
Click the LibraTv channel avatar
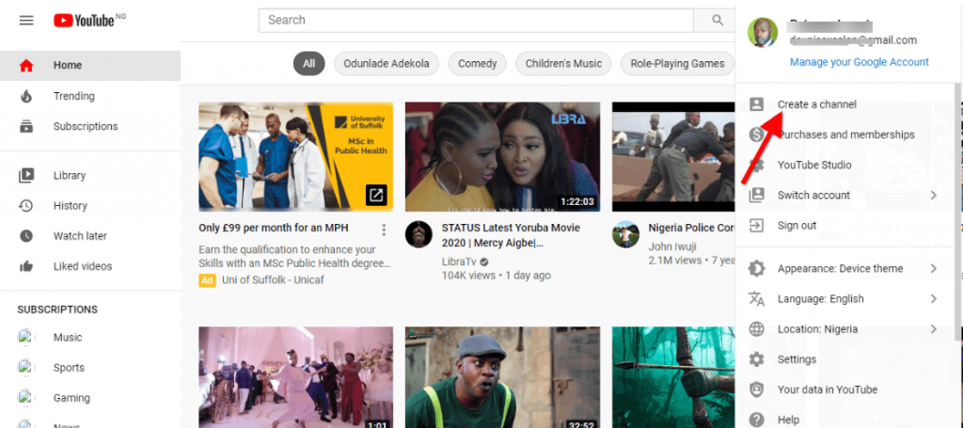418,234
